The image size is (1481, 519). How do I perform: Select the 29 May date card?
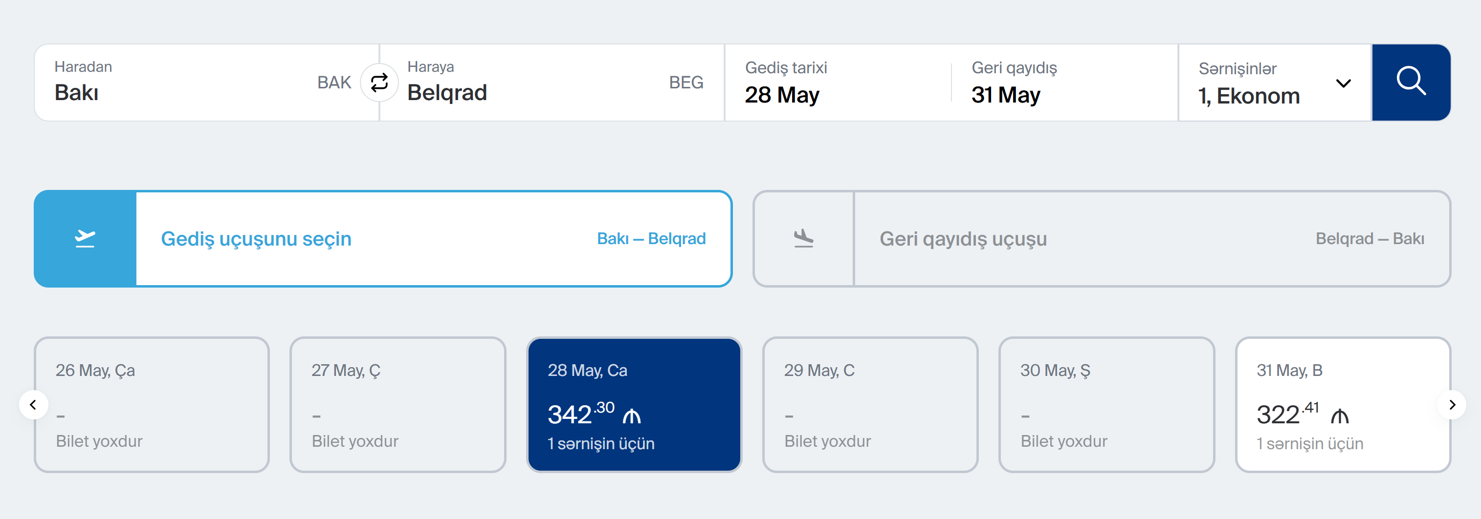[870, 405]
